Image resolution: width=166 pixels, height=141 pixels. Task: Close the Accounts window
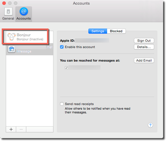pyautogui.click(x=4, y=3)
